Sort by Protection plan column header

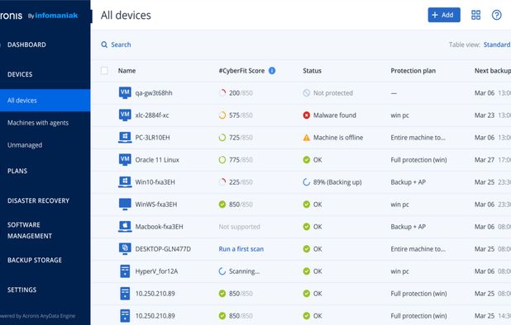pyautogui.click(x=413, y=70)
